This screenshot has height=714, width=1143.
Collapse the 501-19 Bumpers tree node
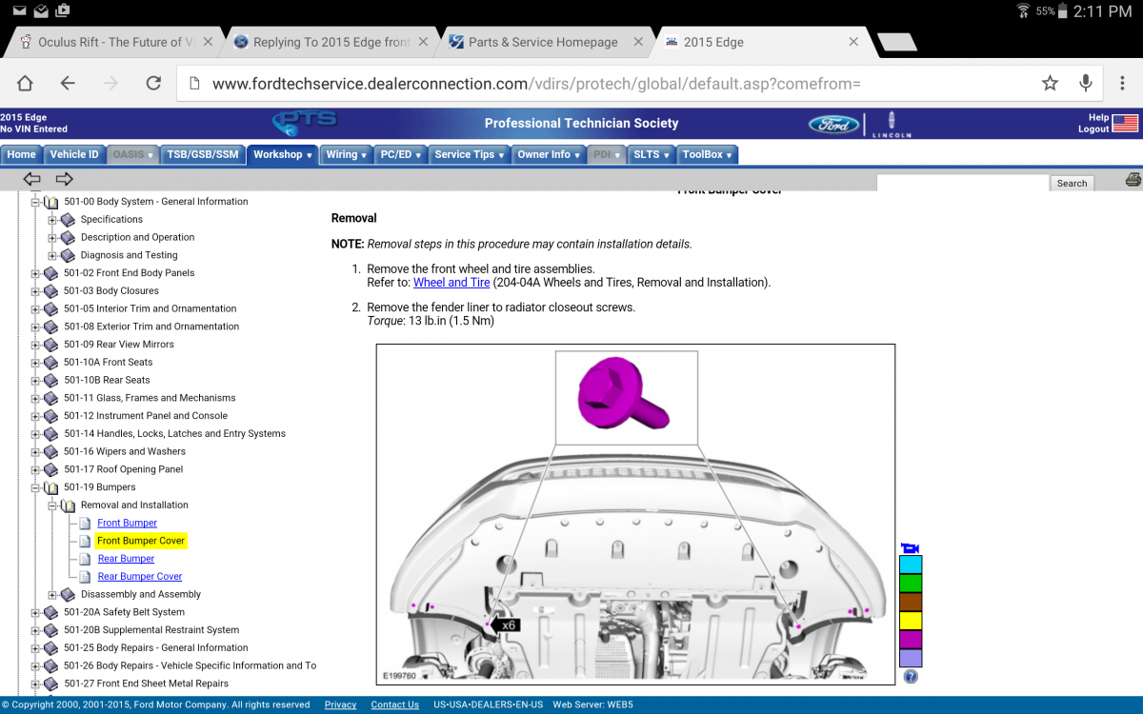coord(36,487)
